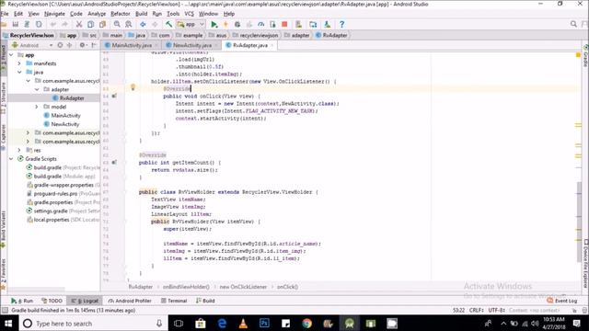Screen dimensions: 589x331
Task: Click the UTF-8 encoding in the status bar
Action: [496, 311]
